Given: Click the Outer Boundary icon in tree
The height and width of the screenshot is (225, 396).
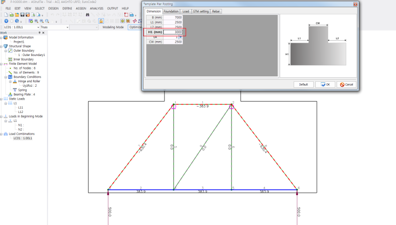Looking at the screenshot, I should click(10, 51).
